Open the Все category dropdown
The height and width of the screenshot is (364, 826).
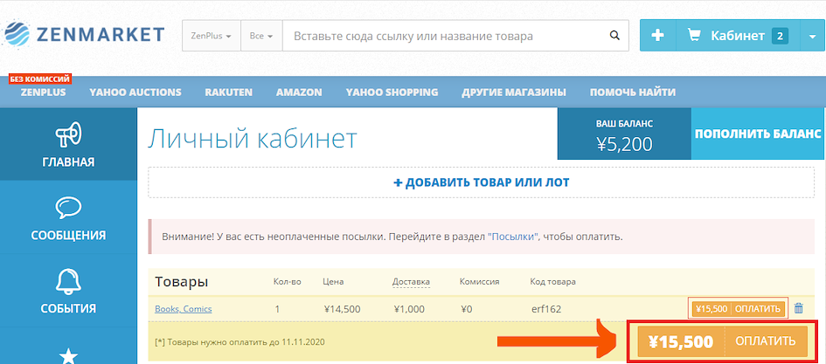coord(261,36)
